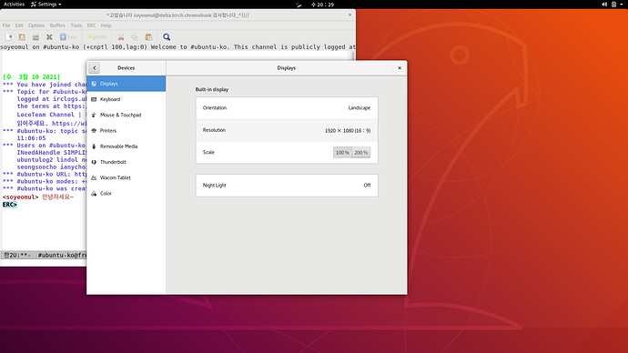Open Removable Media settings
This screenshot has width=628, height=353.
[127, 146]
